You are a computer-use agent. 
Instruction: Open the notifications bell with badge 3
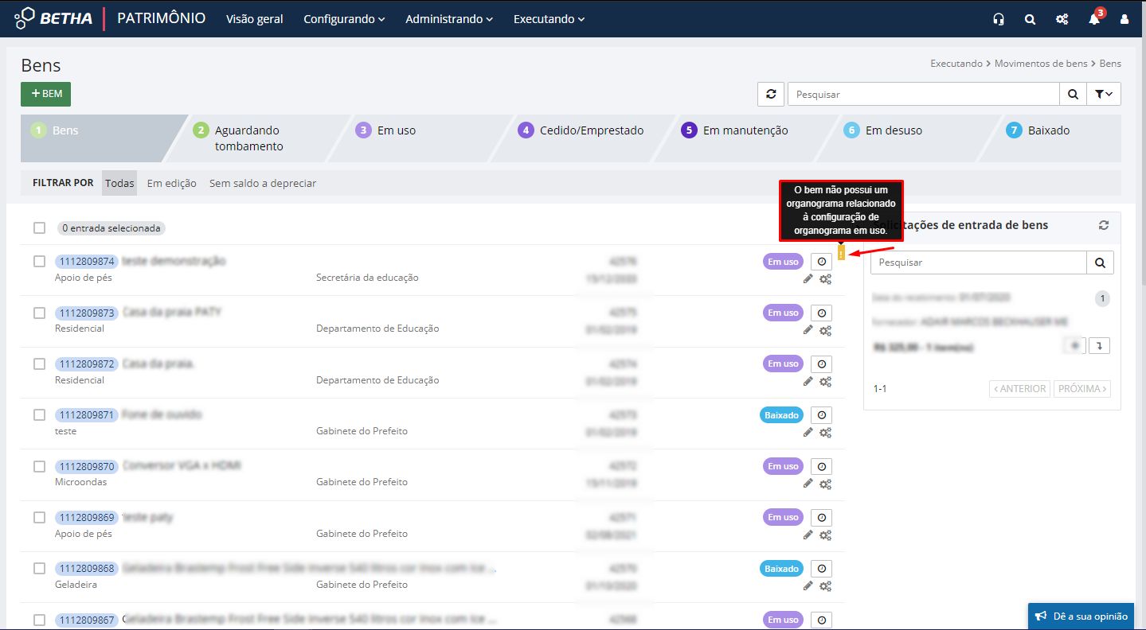click(x=1094, y=18)
